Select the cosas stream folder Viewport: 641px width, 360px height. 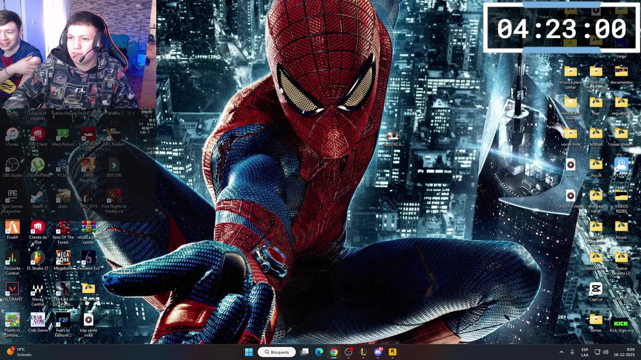point(621,137)
